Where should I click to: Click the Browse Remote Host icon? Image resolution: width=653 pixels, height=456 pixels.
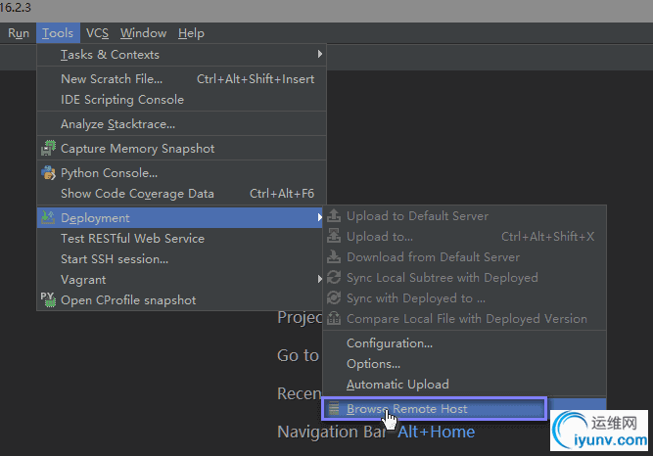(334, 409)
